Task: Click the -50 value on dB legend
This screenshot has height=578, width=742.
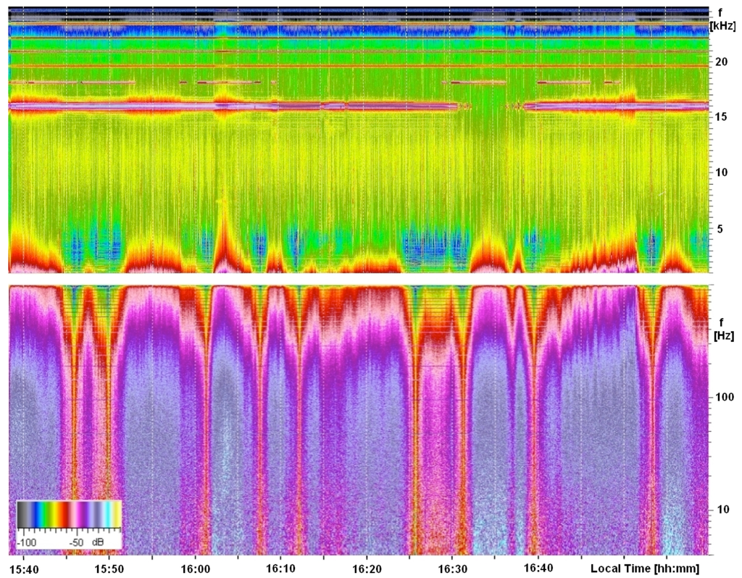Action: point(76,542)
